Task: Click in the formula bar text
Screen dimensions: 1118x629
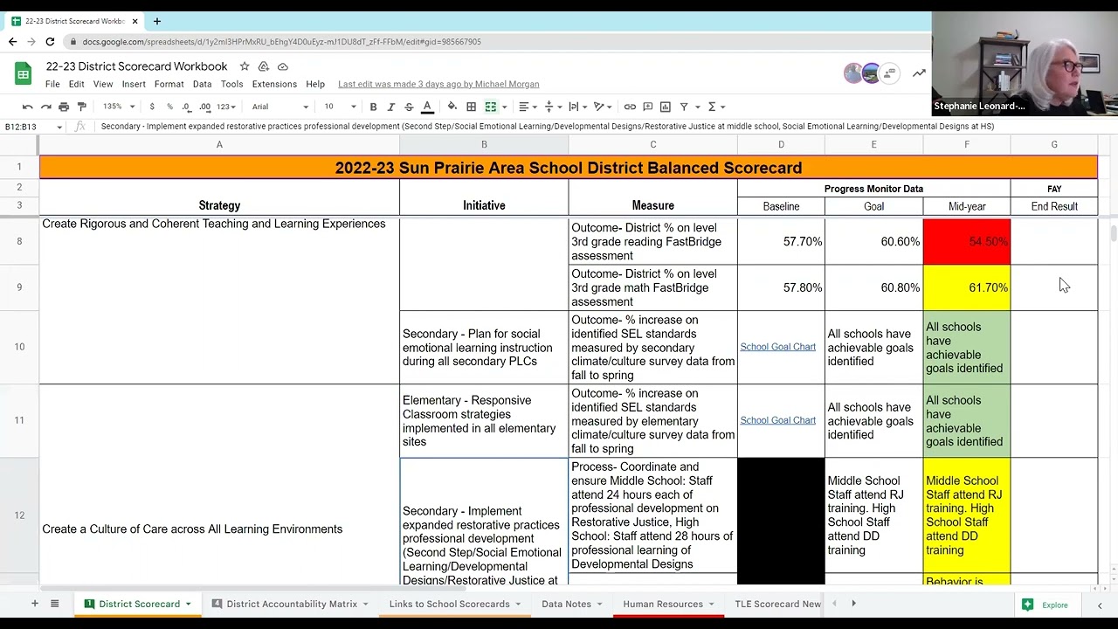Action: coord(548,127)
